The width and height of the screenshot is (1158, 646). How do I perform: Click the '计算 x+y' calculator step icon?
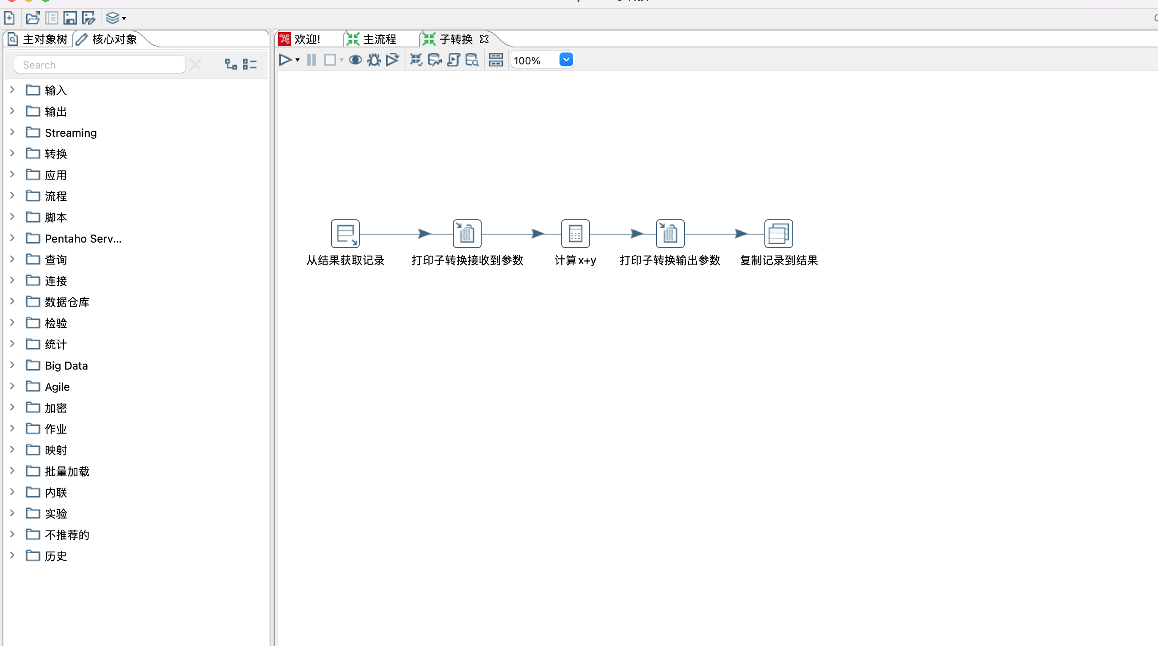click(x=575, y=233)
